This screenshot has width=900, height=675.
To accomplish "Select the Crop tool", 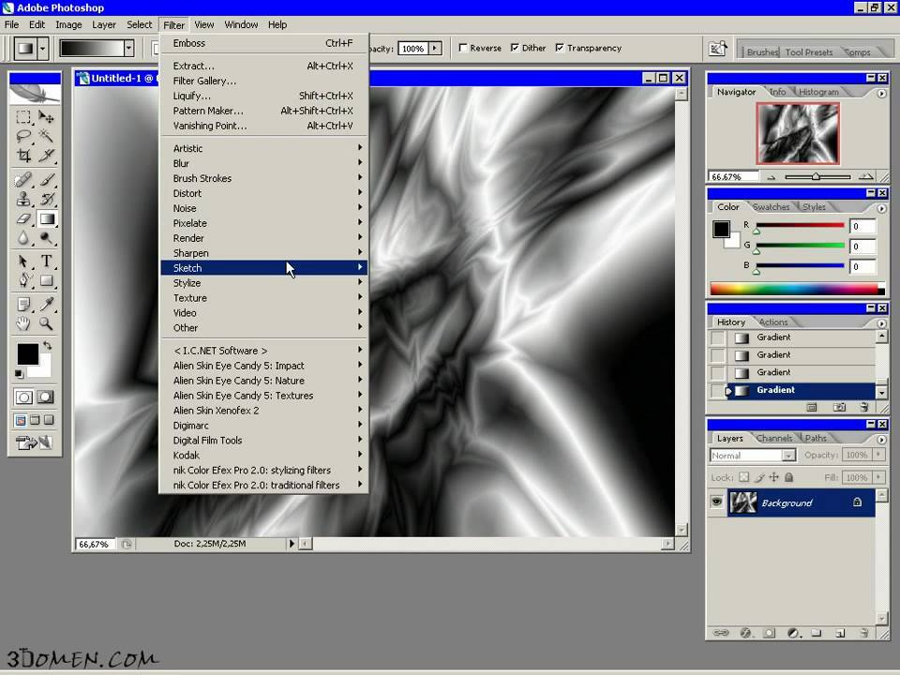I will pyautogui.click(x=24, y=156).
